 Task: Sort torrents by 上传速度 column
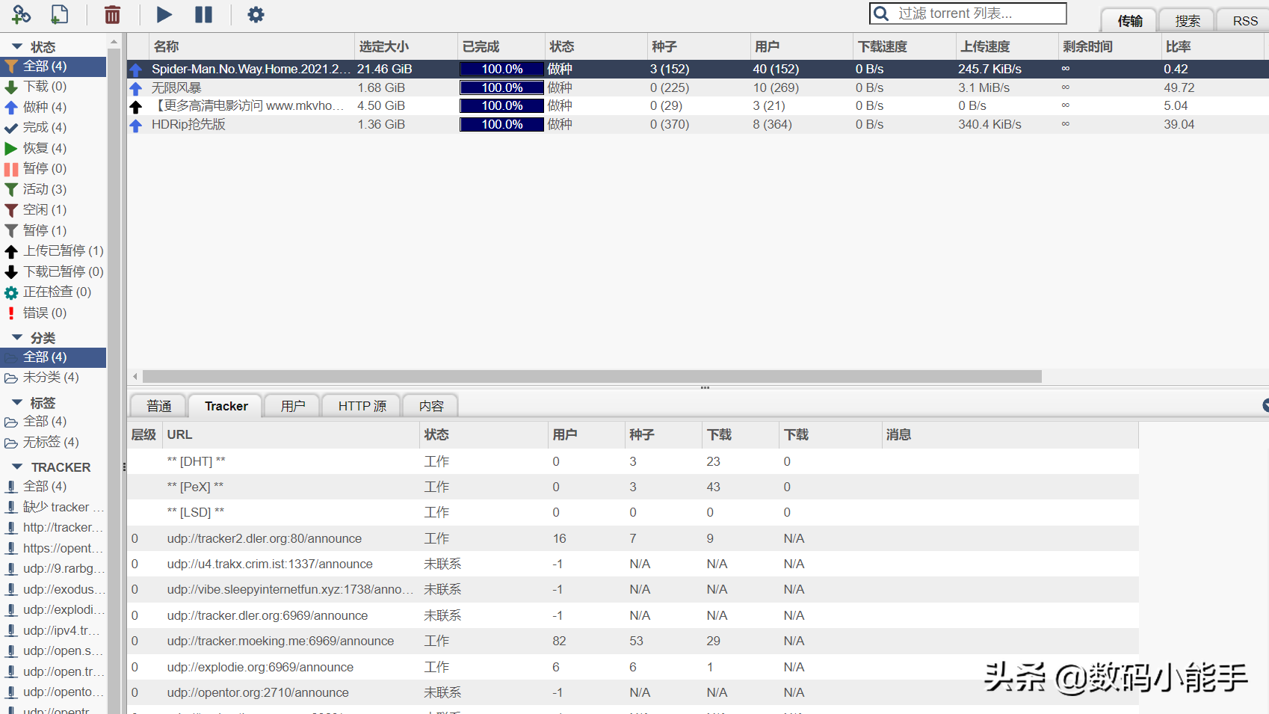[x=1007, y=46]
